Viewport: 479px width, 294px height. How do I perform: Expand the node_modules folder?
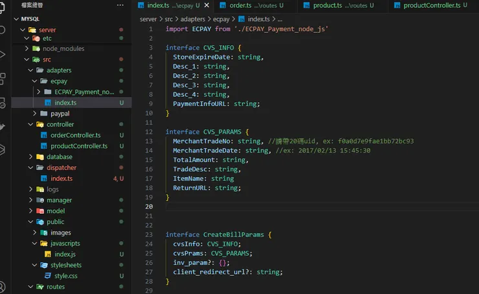pos(27,48)
